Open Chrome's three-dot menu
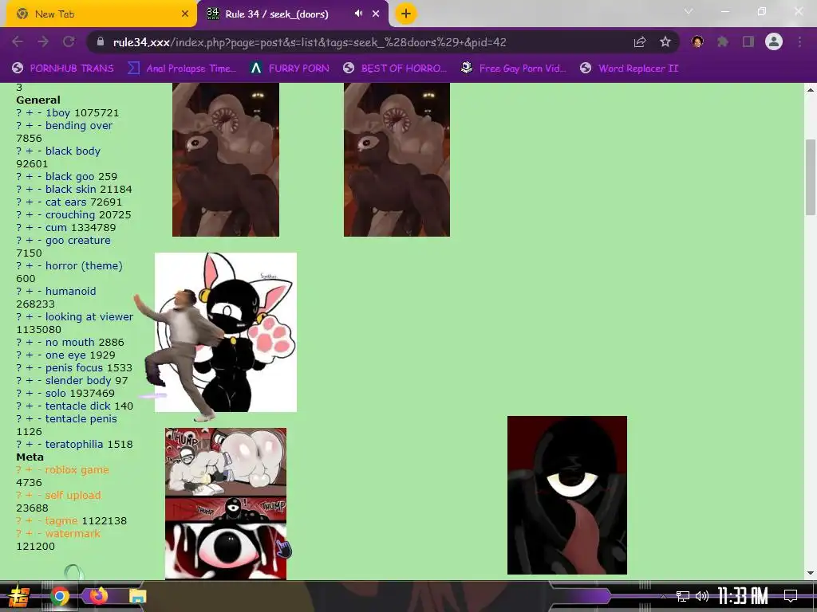Screen dimensions: 817x612 click(799, 41)
